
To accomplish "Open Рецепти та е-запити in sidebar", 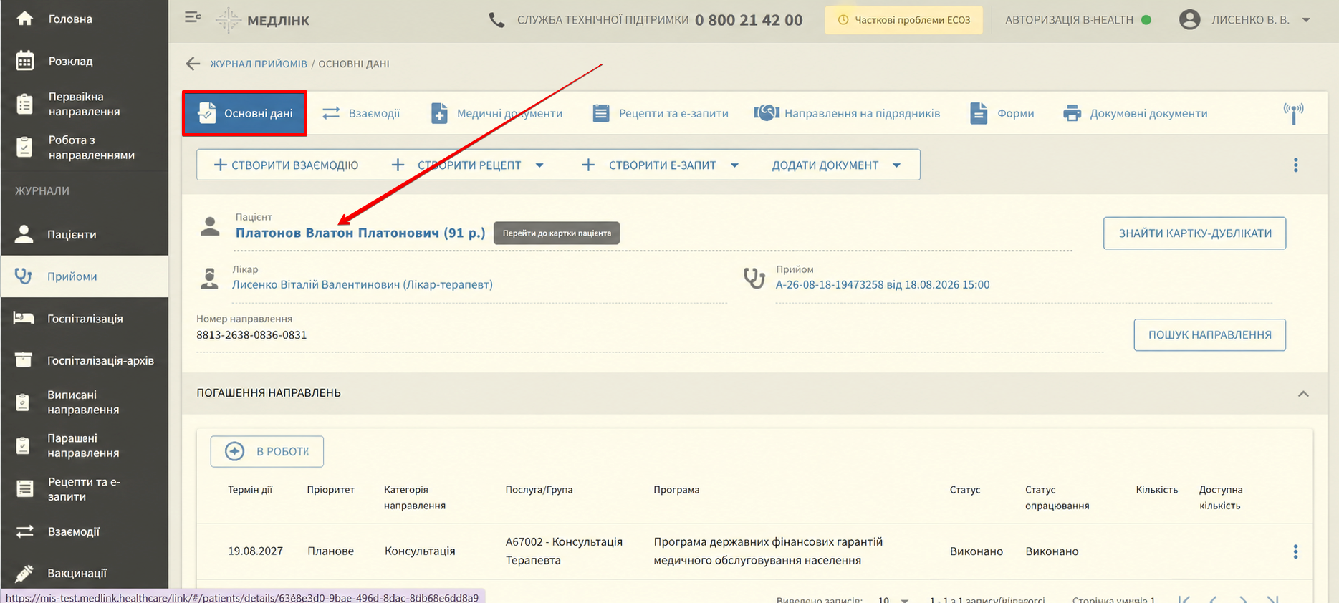I will (83, 489).
